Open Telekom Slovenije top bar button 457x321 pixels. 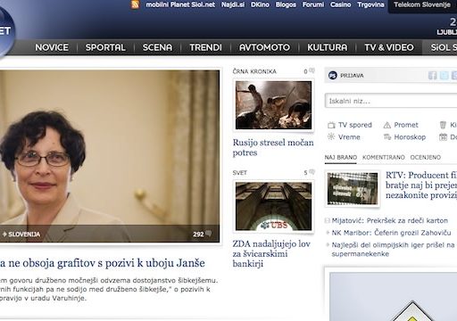422,4
